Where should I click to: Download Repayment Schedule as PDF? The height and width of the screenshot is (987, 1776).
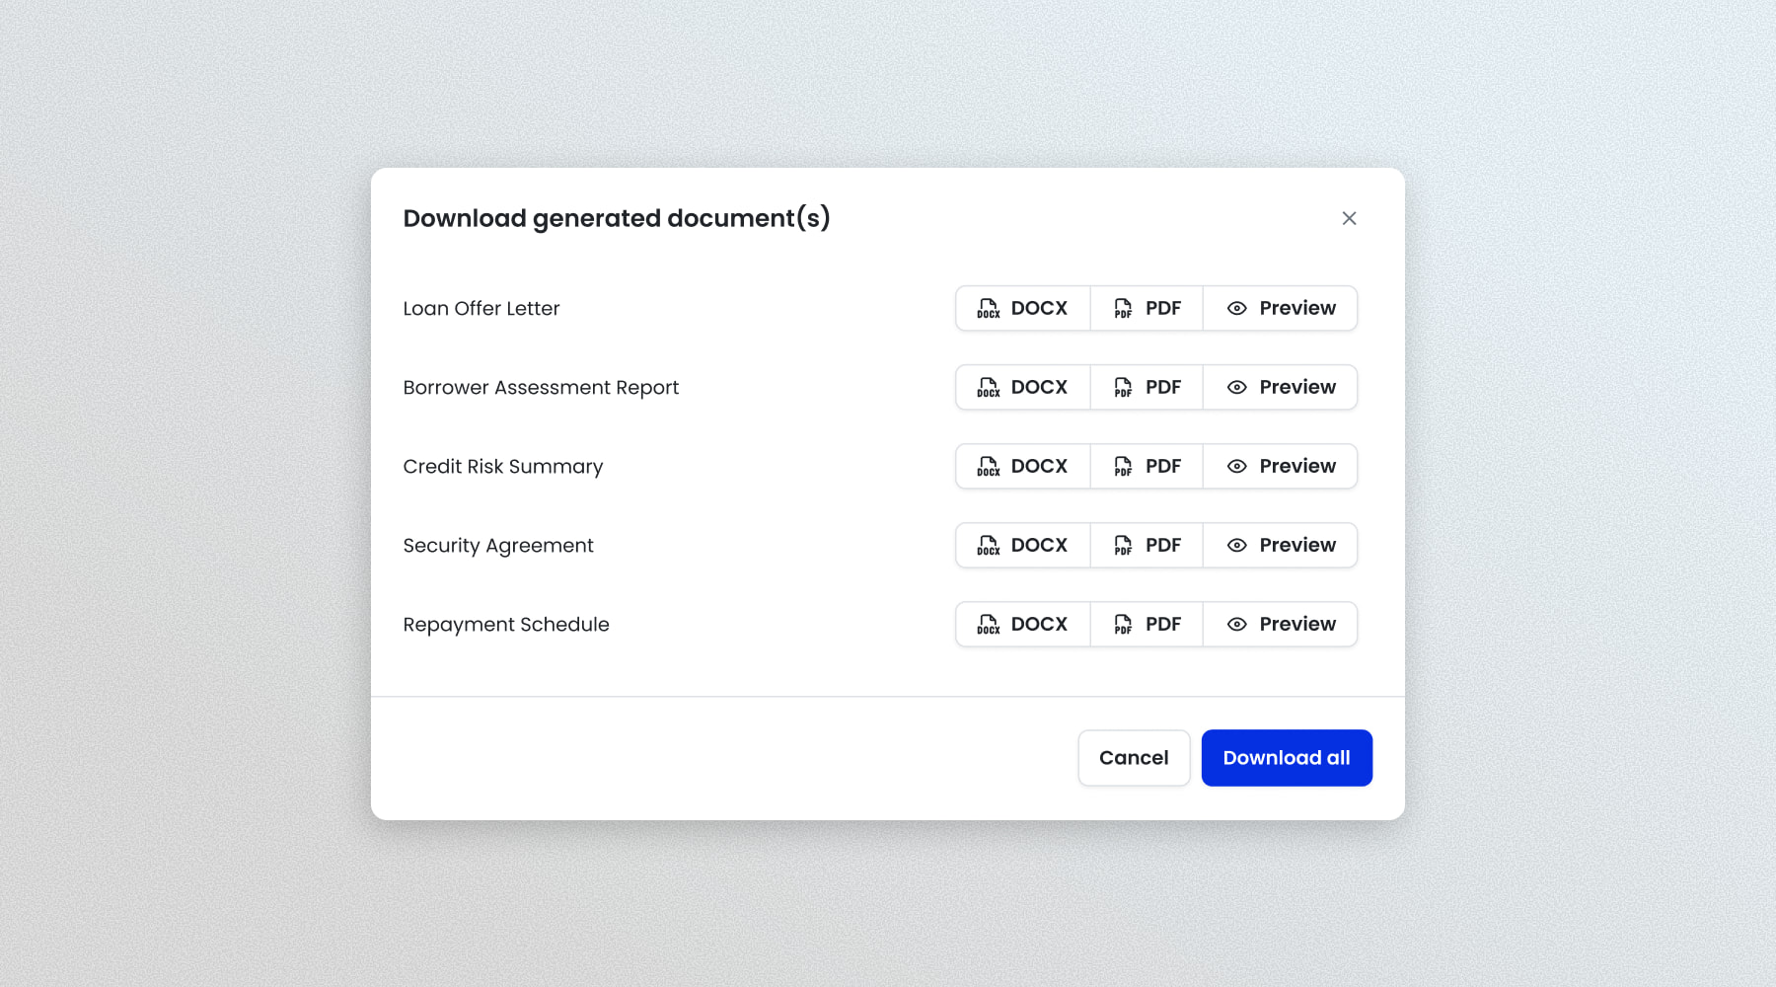pyautogui.click(x=1147, y=624)
